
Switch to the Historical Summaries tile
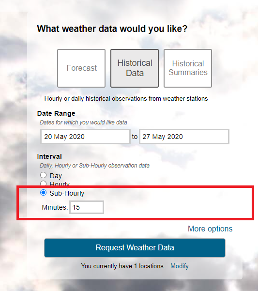point(188,68)
